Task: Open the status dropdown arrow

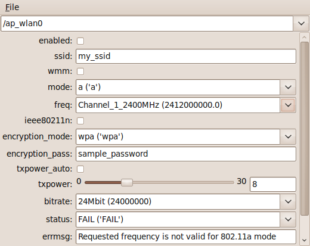Action: pos(288,219)
